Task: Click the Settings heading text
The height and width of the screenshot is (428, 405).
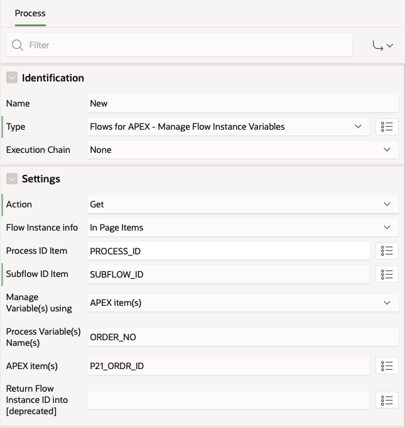Action: [41, 179]
